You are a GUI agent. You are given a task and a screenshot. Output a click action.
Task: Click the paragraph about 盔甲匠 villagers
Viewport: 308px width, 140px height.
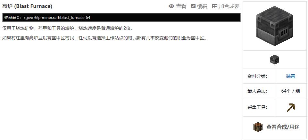pyautogui.click(x=104, y=38)
